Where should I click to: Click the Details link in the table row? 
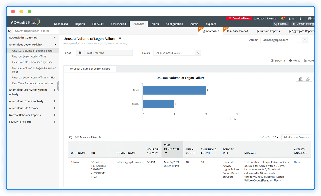(x=298, y=162)
